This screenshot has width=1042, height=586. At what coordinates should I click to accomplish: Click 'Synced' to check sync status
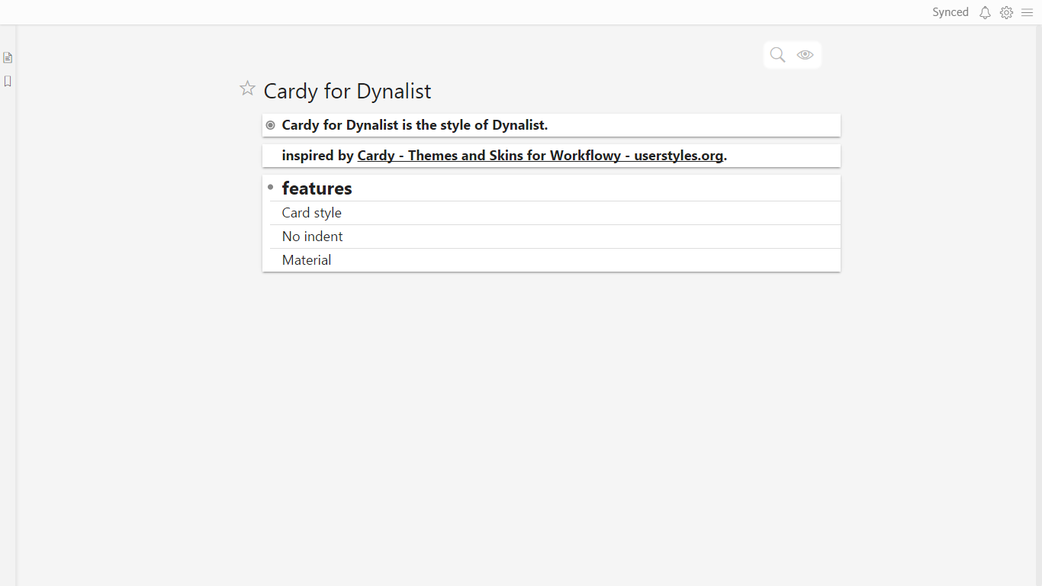coord(950,11)
